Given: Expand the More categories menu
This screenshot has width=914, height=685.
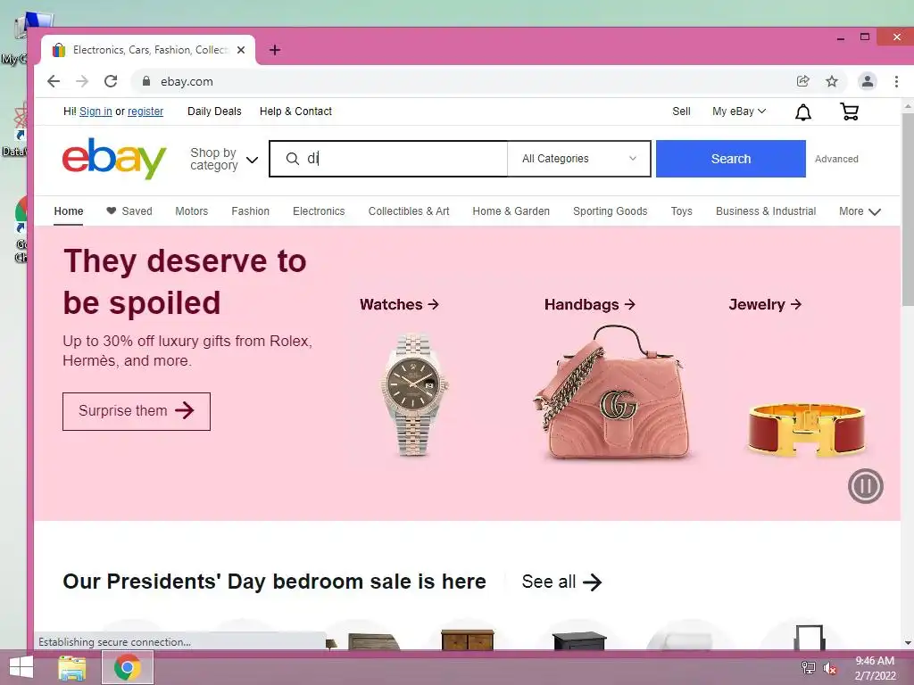Looking at the screenshot, I should [860, 211].
